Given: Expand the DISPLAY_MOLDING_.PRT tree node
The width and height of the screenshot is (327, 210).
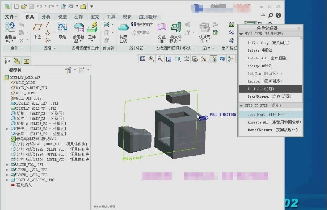Looking at the screenshot, I should click(x=7, y=180).
